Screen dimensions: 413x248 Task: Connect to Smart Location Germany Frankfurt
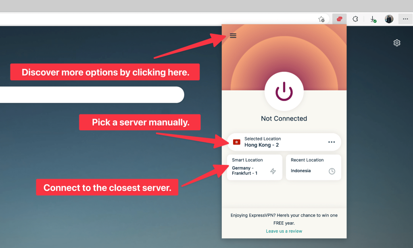254,167
